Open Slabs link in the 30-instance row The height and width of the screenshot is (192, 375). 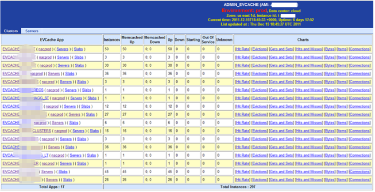click(79, 65)
